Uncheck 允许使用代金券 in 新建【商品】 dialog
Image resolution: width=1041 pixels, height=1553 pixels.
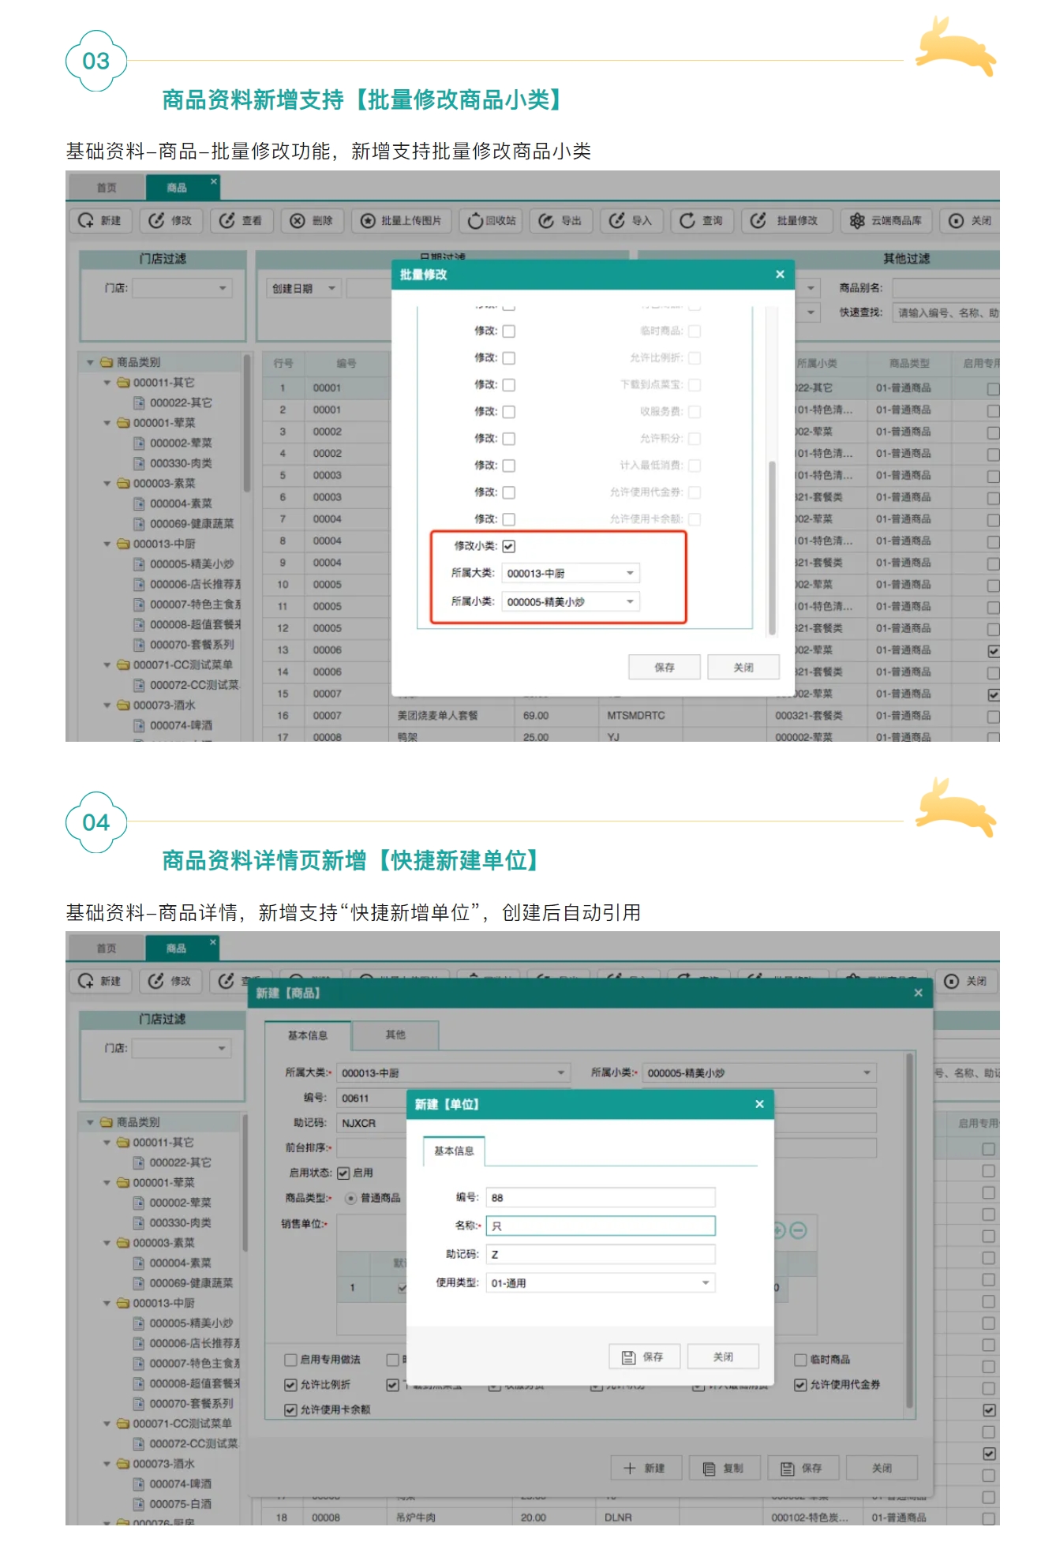pos(800,1384)
